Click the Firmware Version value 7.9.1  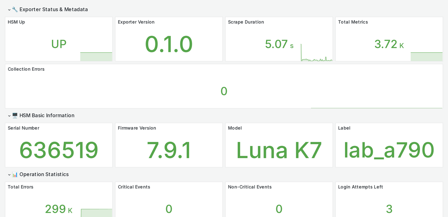(169, 150)
